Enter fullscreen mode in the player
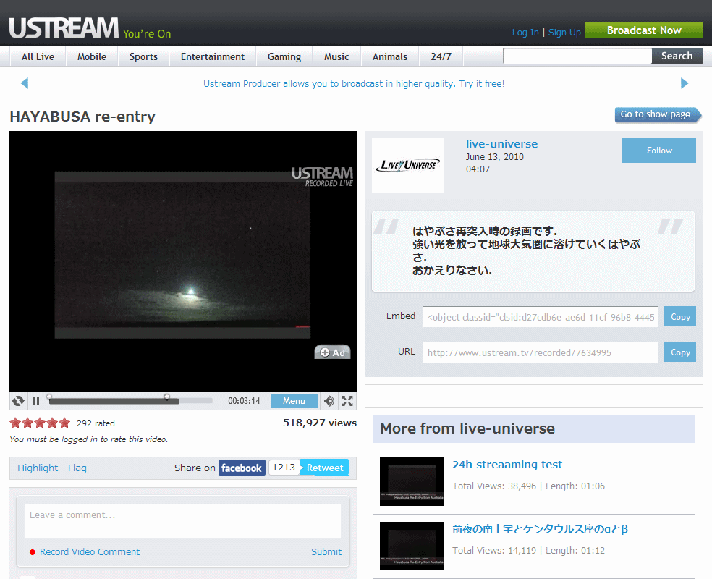The width and height of the screenshot is (712, 579). coord(347,401)
